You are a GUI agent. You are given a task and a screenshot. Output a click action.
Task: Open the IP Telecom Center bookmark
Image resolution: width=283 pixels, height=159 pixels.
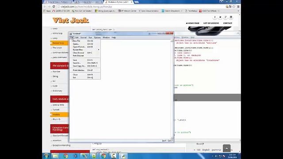coord(127,11)
